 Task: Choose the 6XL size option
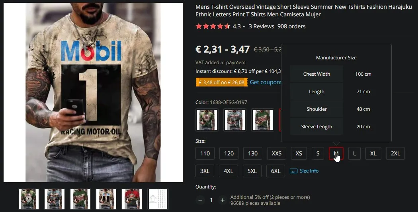tap(275, 171)
